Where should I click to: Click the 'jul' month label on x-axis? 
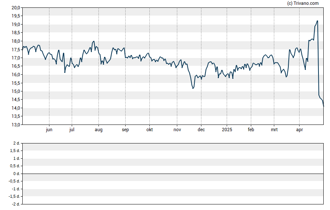72,130
